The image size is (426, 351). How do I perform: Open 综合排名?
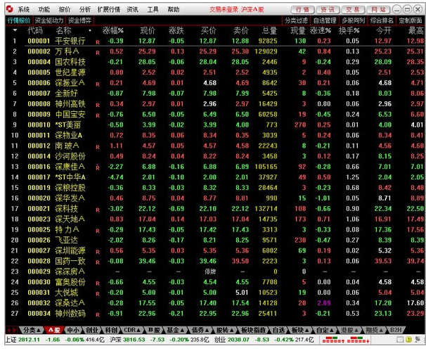(x=382, y=20)
